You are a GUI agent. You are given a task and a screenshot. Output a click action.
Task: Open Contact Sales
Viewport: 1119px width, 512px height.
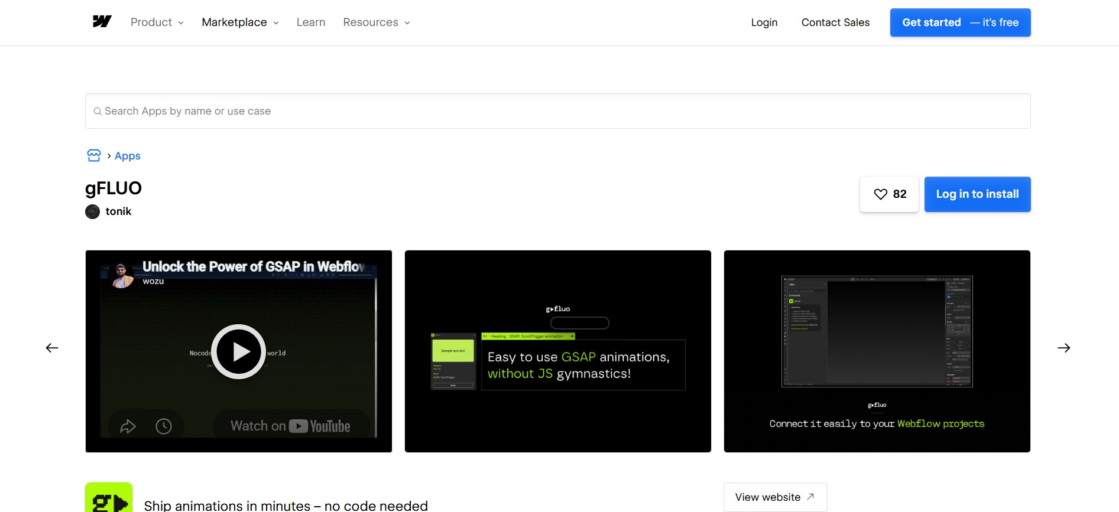tap(835, 22)
